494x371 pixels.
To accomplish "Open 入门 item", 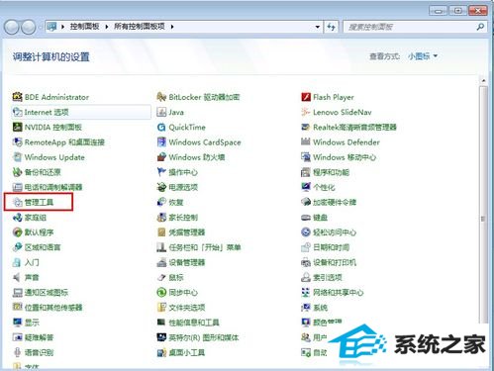I will tap(26, 262).
